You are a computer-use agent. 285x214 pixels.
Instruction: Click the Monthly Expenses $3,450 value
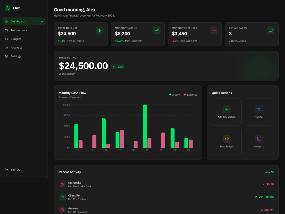coord(179,34)
